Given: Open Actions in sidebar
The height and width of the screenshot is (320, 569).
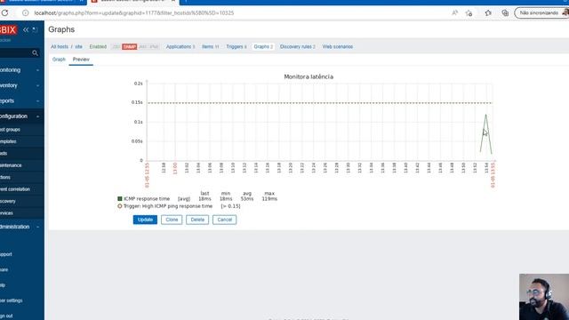Looking at the screenshot, I should tap(5, 178).
